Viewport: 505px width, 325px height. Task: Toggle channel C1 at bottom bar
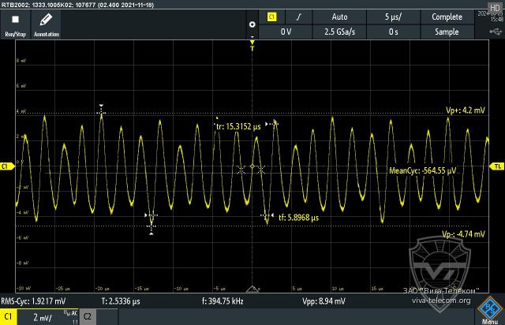pyautogui.click(x=9, y=316)
